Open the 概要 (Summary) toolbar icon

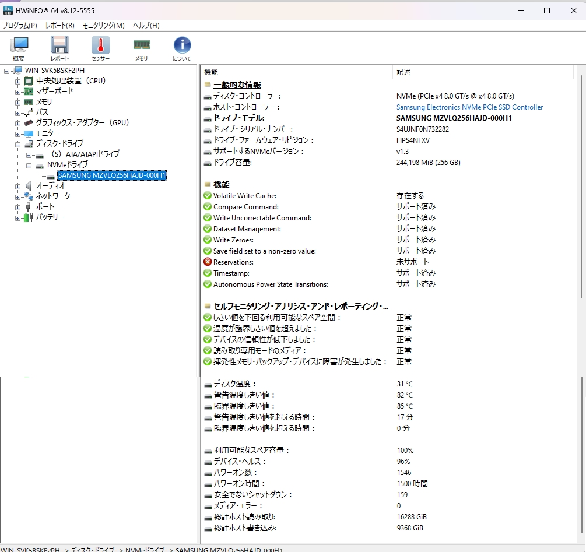coord(19,48)
